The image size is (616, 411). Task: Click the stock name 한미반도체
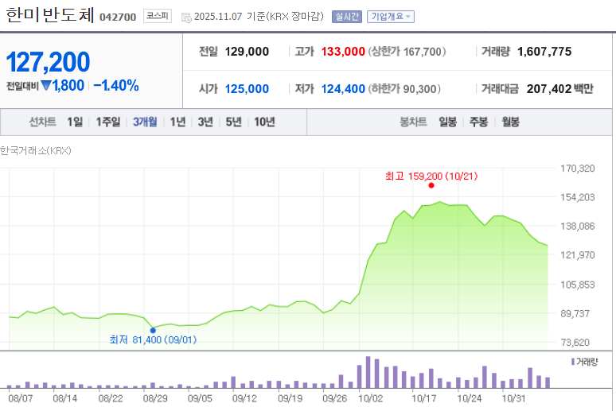tap(50, 15)
